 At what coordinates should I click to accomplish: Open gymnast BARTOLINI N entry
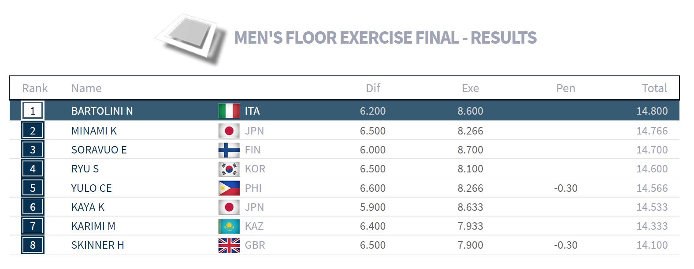point(102,111)
